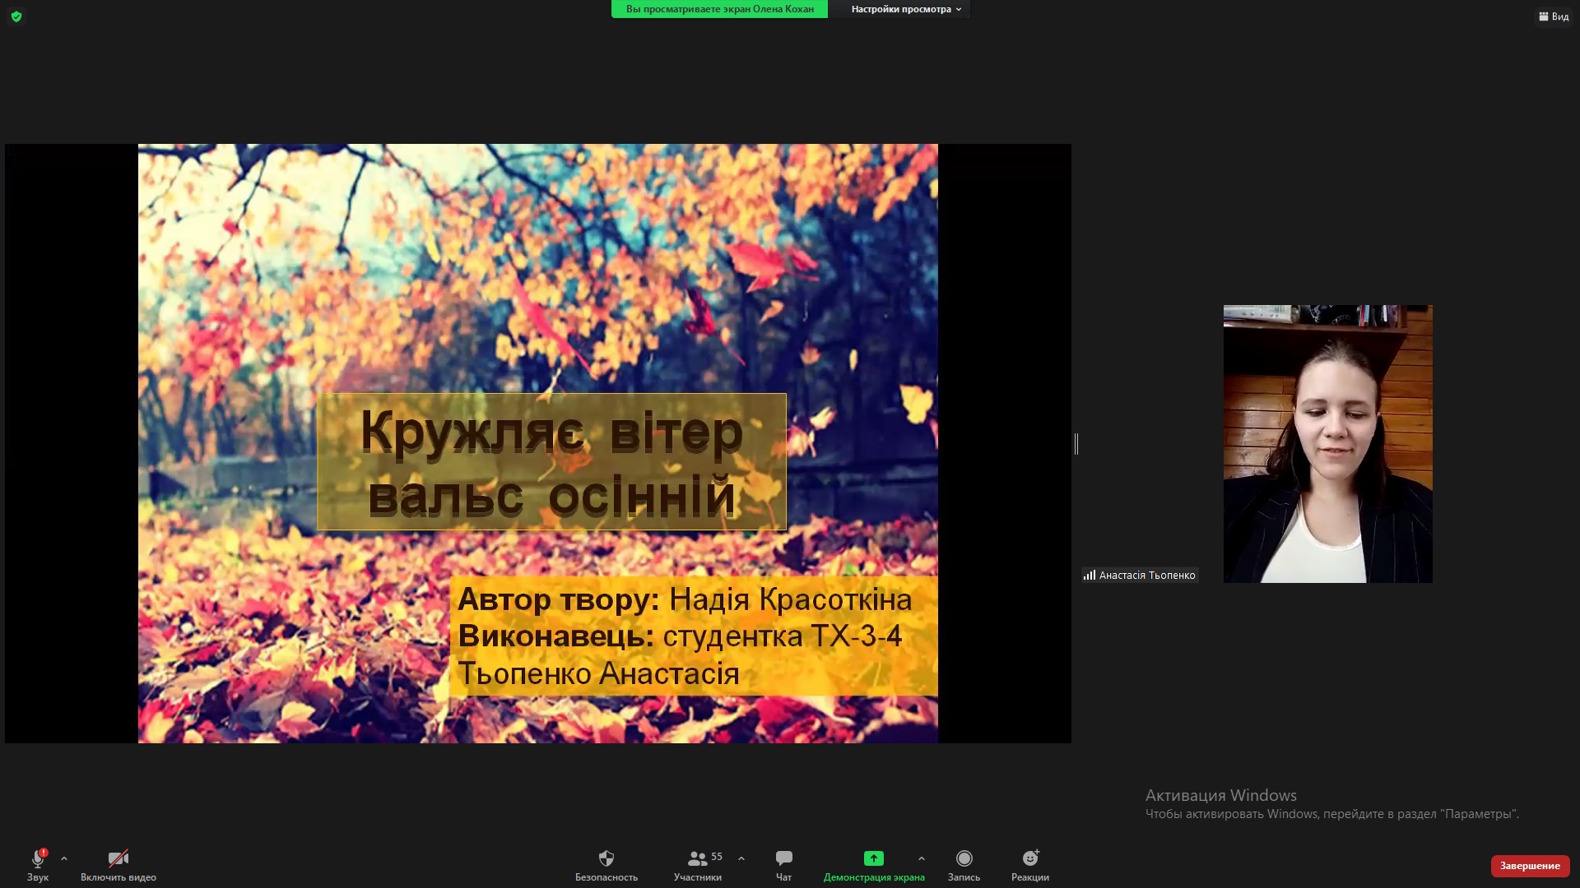Expand the chevron next to Участники
Screen dimensions: 1580x888
(x=741, y=858)
